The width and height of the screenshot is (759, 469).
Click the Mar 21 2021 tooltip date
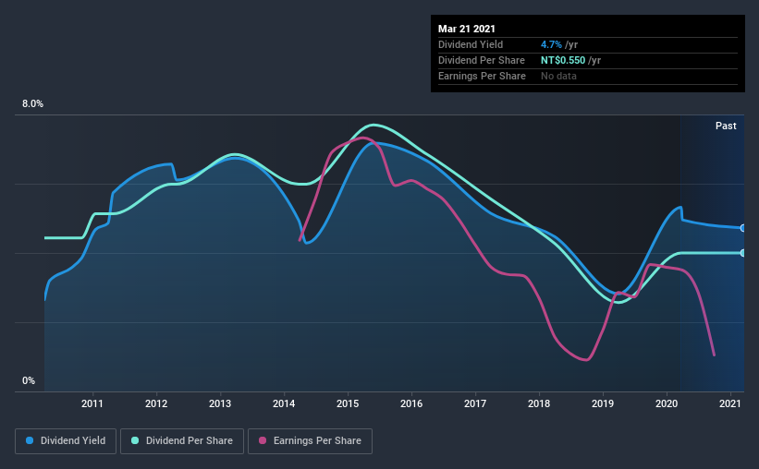[467, 29]
